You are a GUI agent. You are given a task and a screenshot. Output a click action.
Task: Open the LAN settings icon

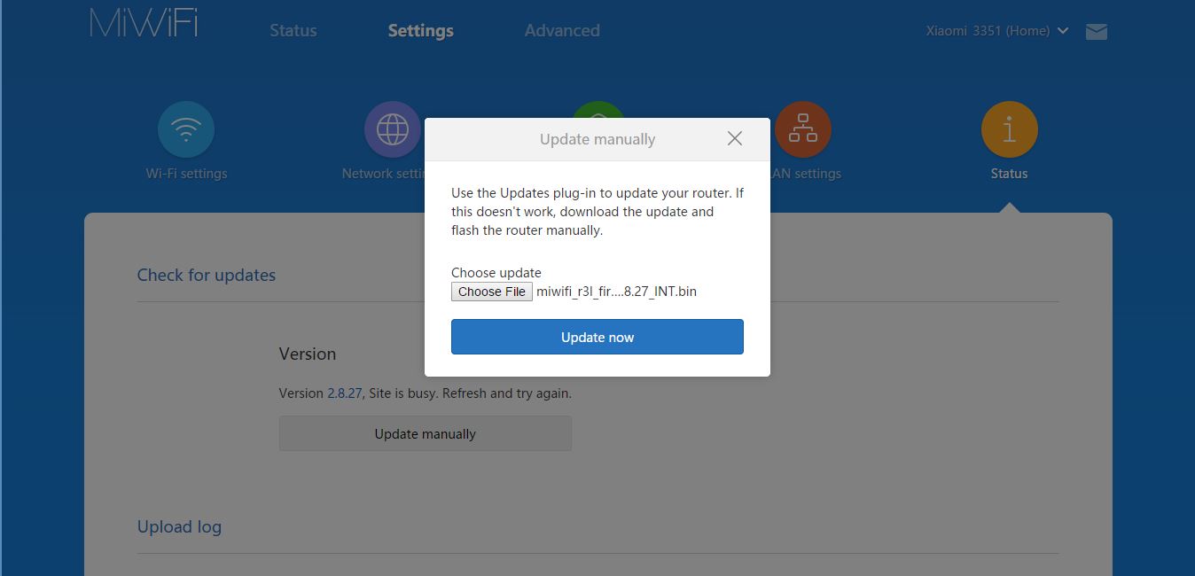(803, 130)
